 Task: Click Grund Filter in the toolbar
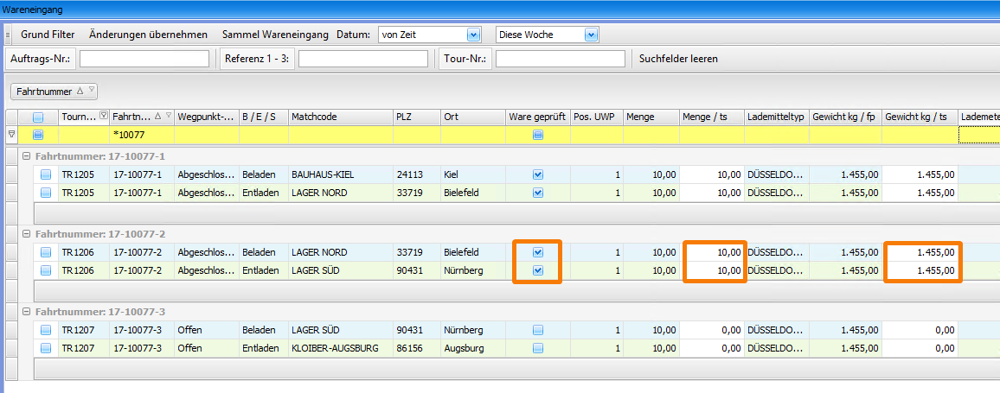click(x=48, y=35)
